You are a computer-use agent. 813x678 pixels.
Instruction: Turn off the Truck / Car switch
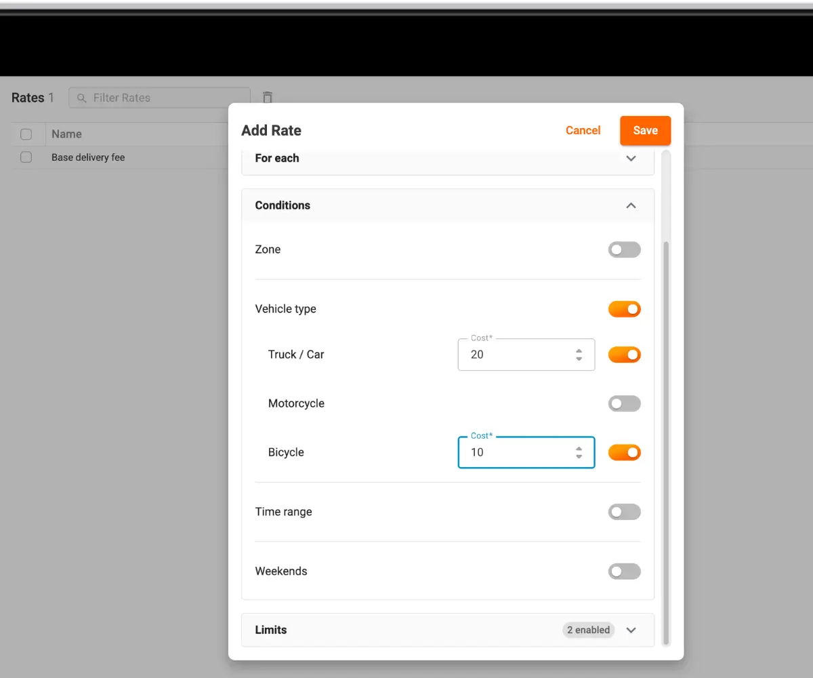624,355
